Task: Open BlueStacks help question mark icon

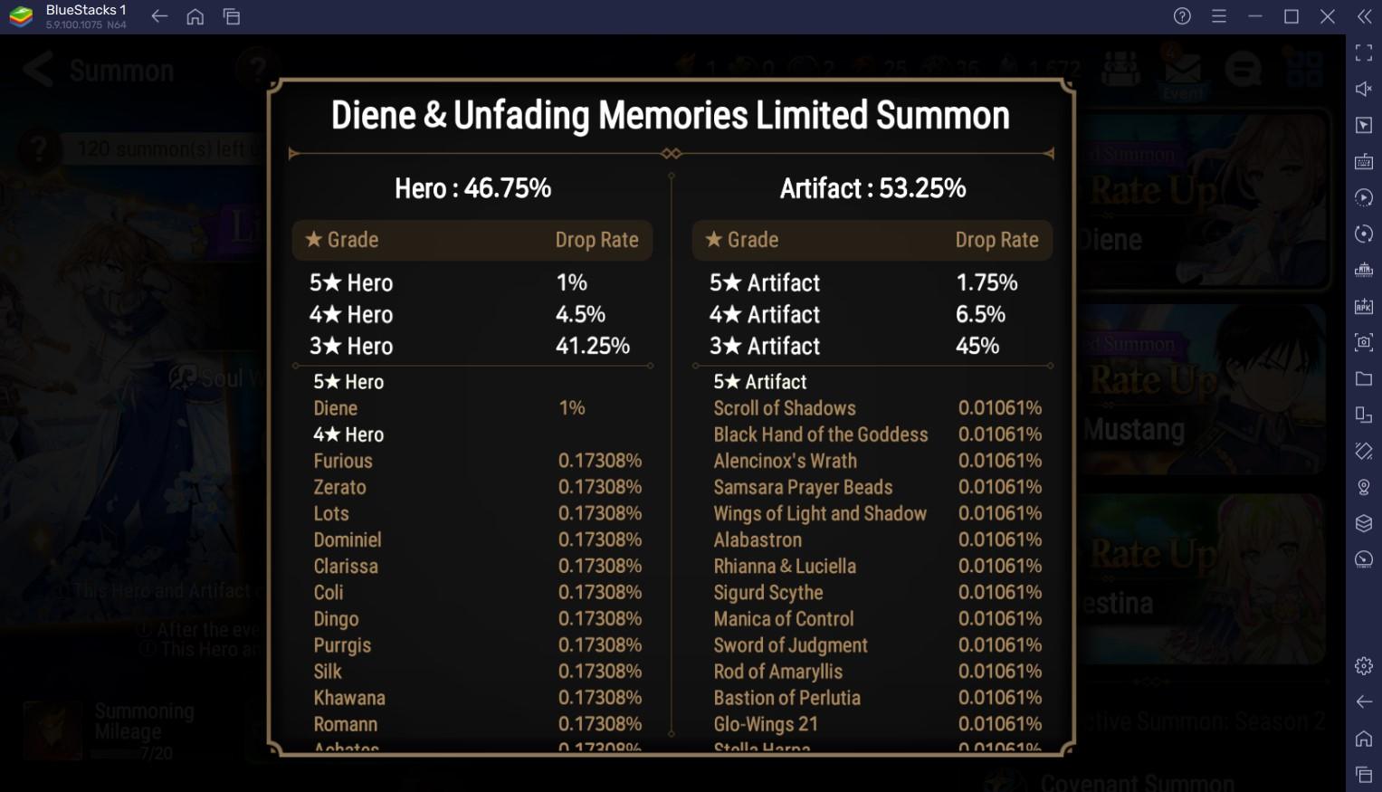Action: pos(1182,16)
